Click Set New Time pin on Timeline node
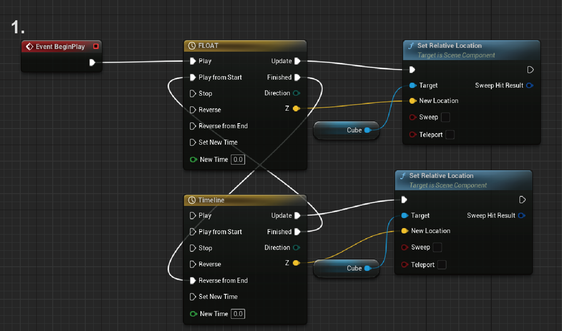The height and width of the screenshot is (331, 562). [x=193, y=297]
